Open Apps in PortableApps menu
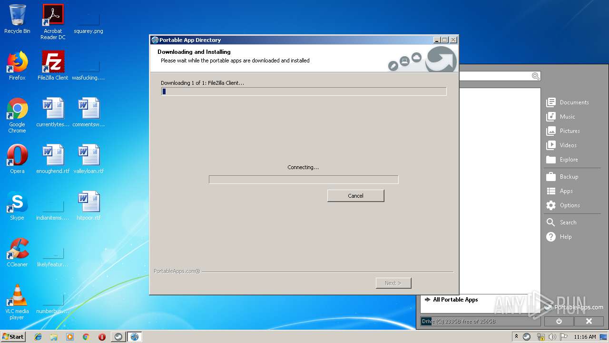Viewport: 609px width, 343px height. tap(560, 191)
